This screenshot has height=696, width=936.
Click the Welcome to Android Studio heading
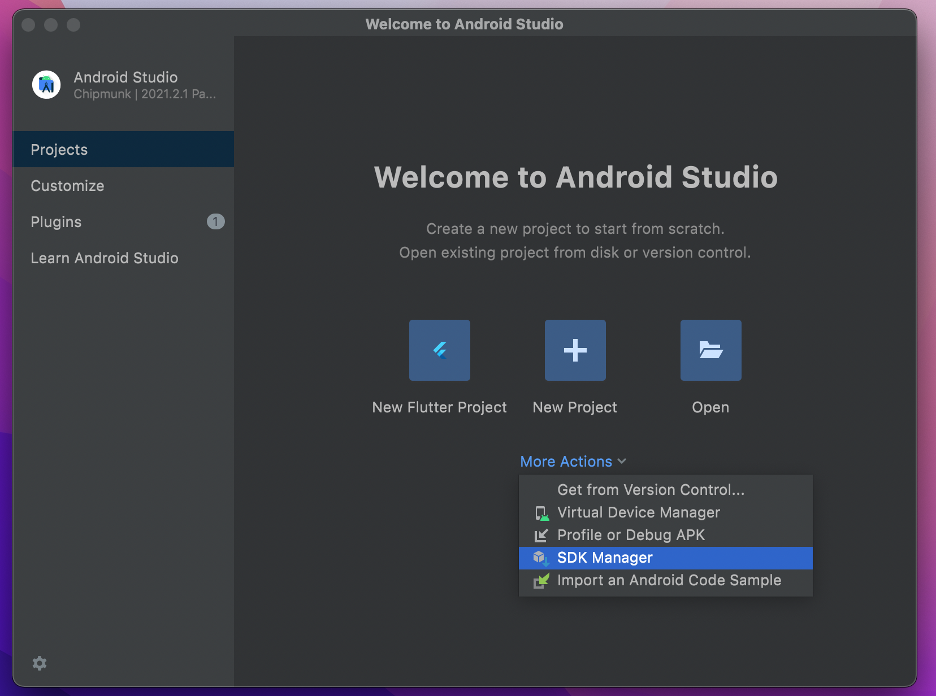click(575, 177)
